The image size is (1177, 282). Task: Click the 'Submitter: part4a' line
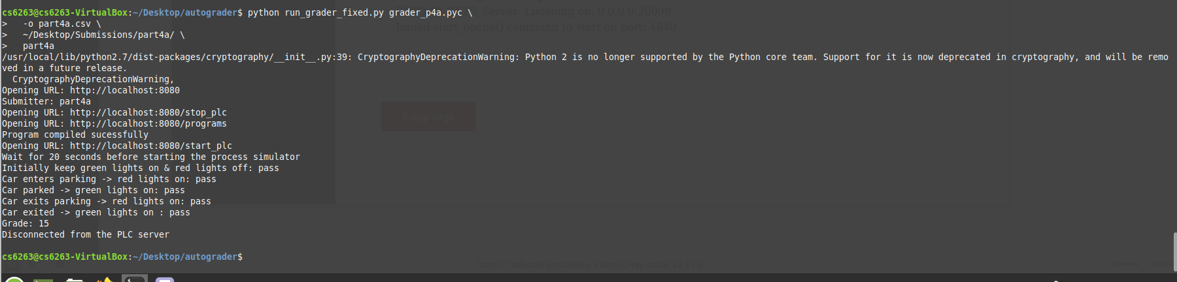[x=46, y=101]
